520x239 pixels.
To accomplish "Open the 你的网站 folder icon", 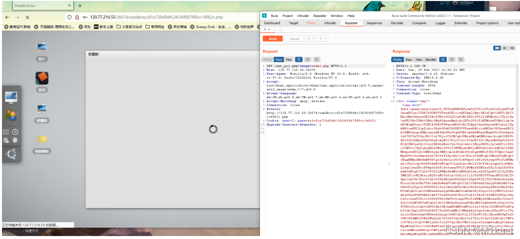I will [42, 139].
